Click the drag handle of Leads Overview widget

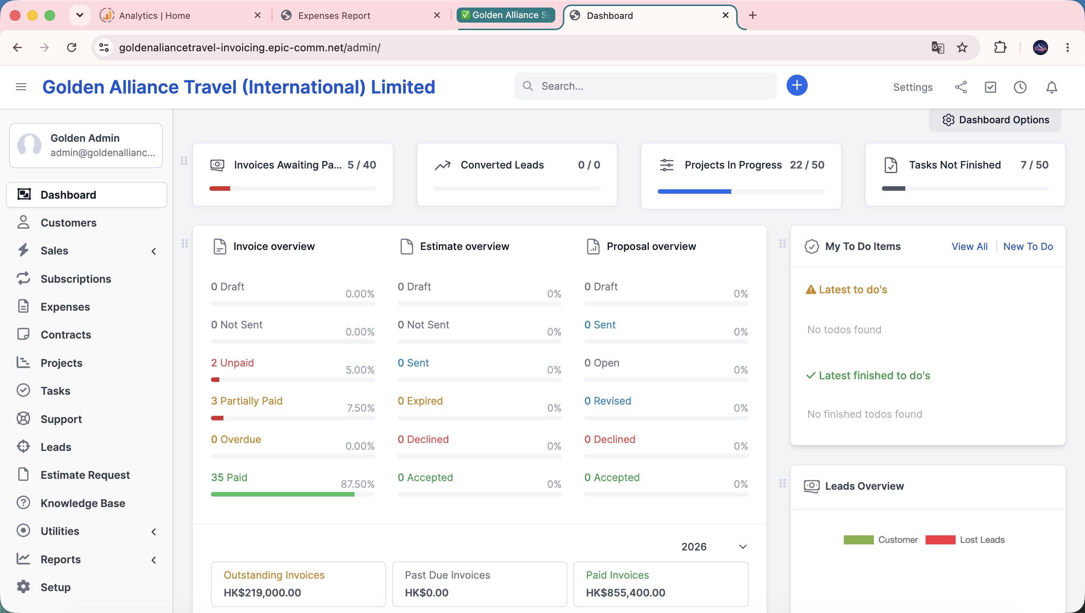pos(782,483)
